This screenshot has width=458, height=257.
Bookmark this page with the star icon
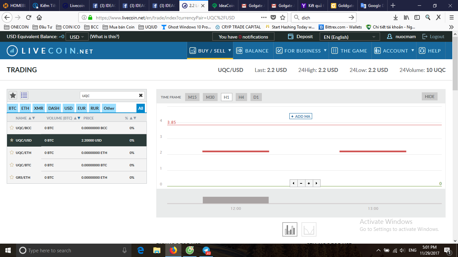point(283,17)
